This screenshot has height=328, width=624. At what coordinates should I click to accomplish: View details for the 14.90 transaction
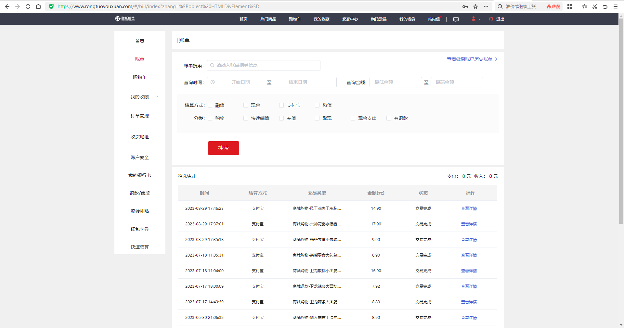(469, 208)
